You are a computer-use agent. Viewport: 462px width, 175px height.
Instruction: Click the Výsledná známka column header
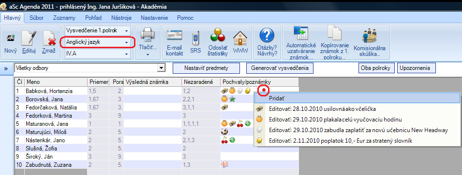pos(152,82)
